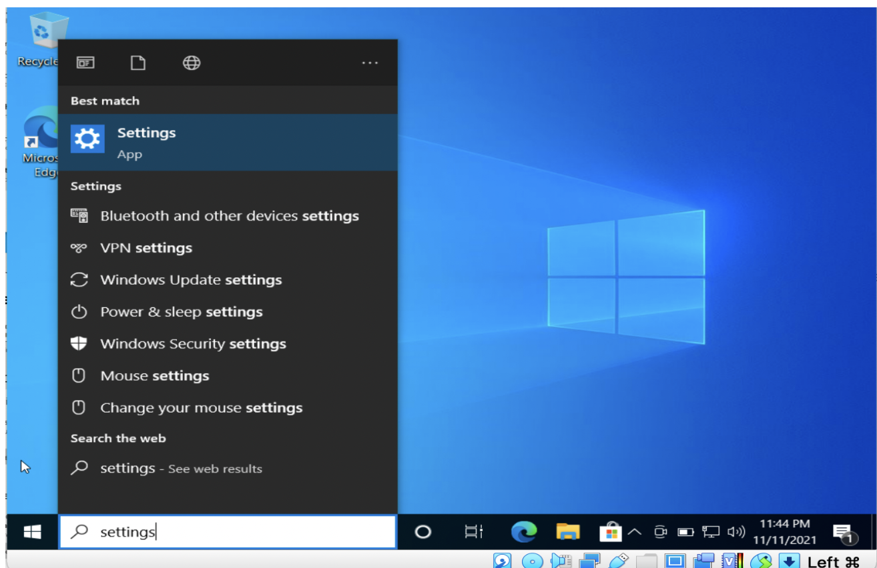Click the Bluetooth and other devices icon
Viewport: 877px width, 568px height.
point(80,215)
